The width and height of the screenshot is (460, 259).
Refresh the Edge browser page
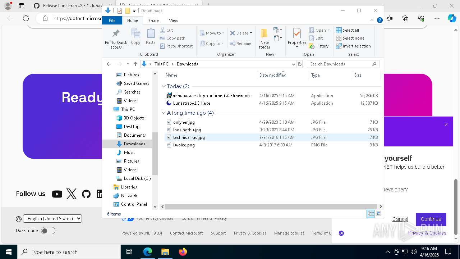pos(26,18)
